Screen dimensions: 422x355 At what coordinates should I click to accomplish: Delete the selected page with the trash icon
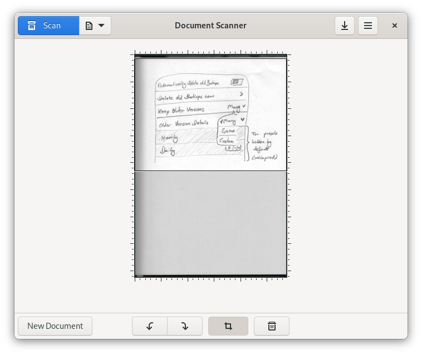pos(272,326)
